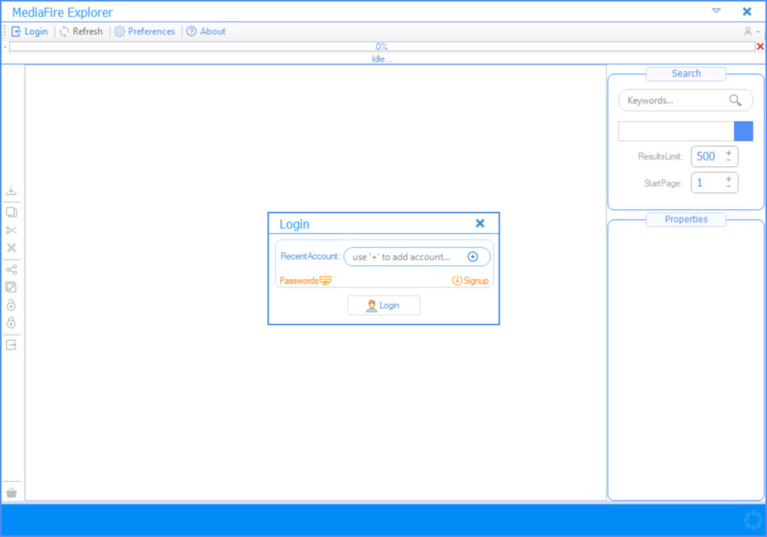The height and width of the screenshot is (537, 767).
Task: Close the Login dialog
Action: click(x=480, y=223)
